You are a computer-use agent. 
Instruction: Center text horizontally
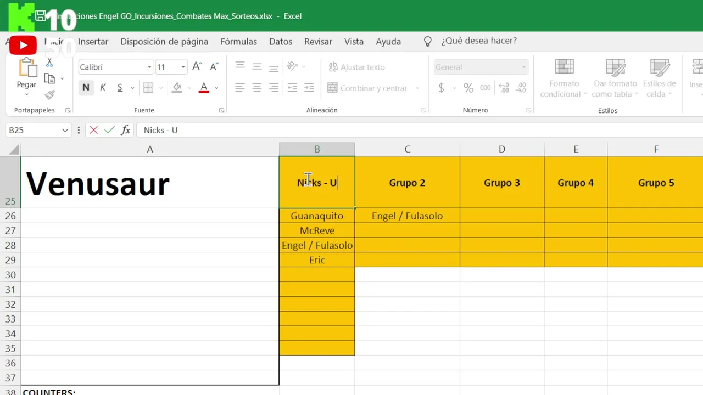[x=256, y=88]
